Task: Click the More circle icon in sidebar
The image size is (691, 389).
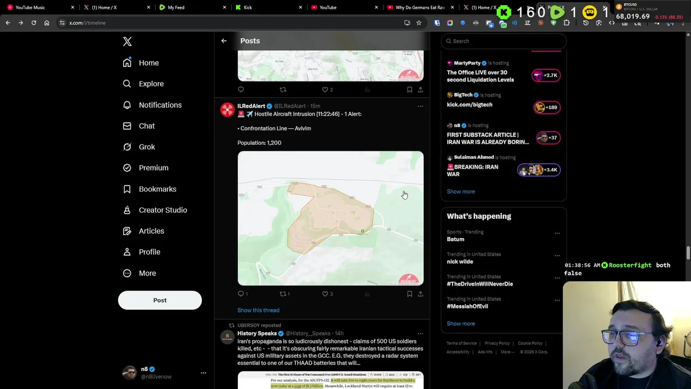Action: (x=127, y=273)
